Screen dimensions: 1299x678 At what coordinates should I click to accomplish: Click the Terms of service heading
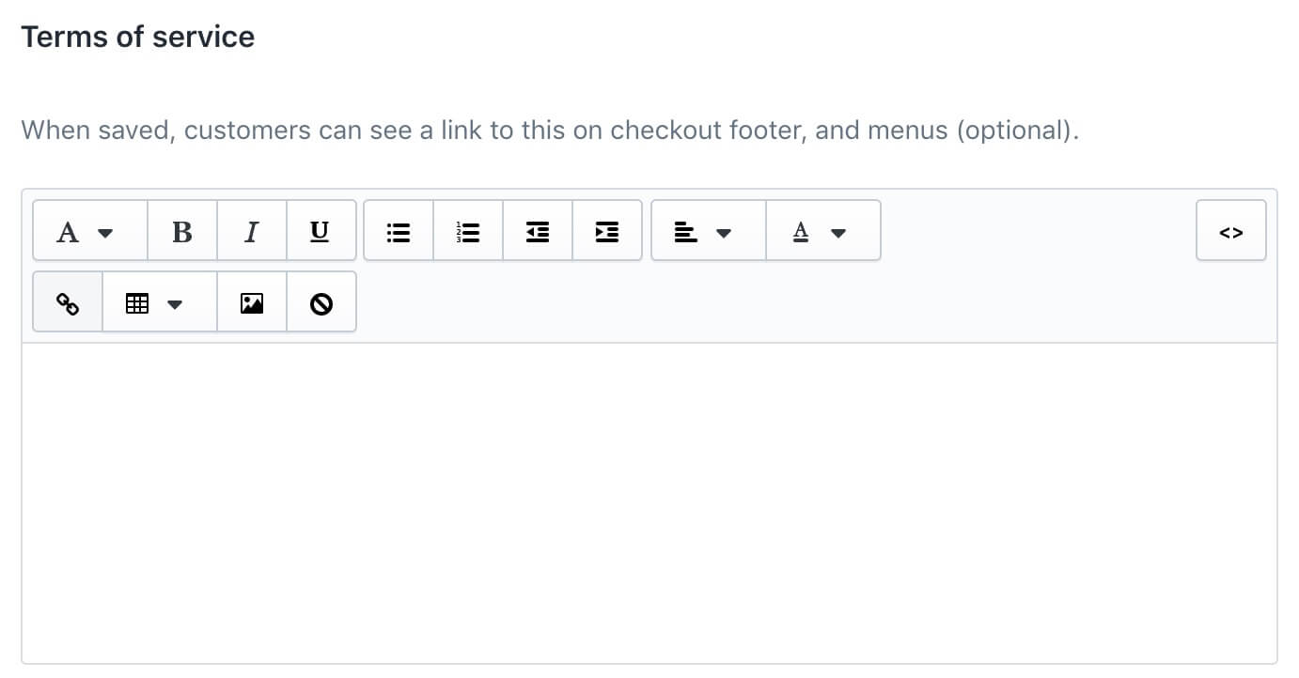coord(138,37)
